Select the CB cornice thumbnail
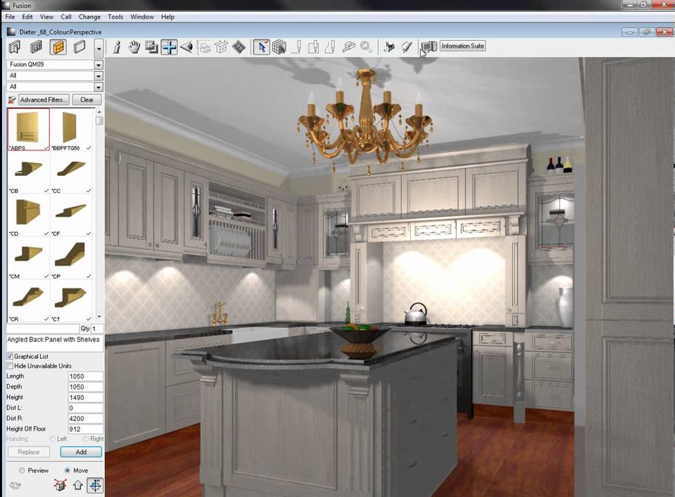 [28, 173]
